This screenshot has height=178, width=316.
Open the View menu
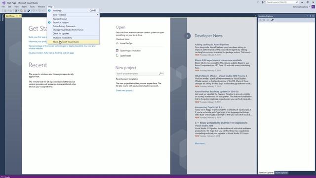pos(16,6)
